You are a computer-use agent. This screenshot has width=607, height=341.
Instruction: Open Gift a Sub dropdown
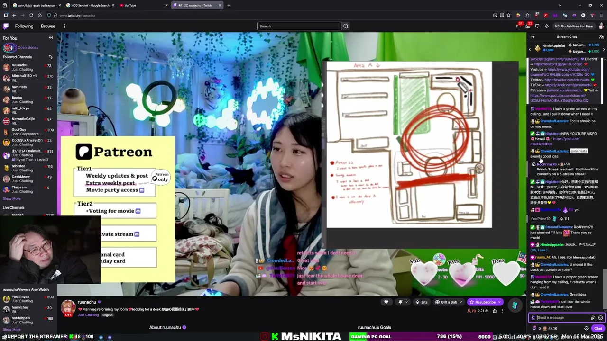pyautogui.click(x=449, y=302)
